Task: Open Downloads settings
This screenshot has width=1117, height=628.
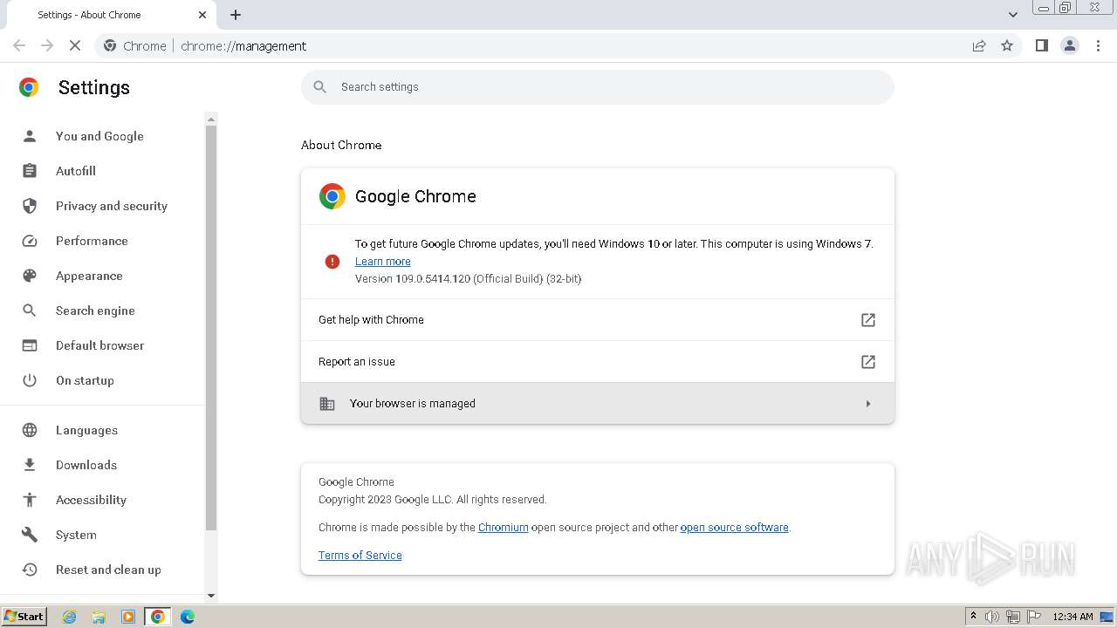Action: point(86,465)
